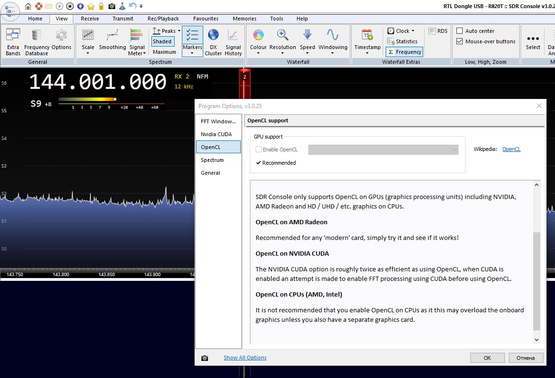Click the home icon in quick access toolbar
The image size is (555, 378).
[x=28, y=6]
